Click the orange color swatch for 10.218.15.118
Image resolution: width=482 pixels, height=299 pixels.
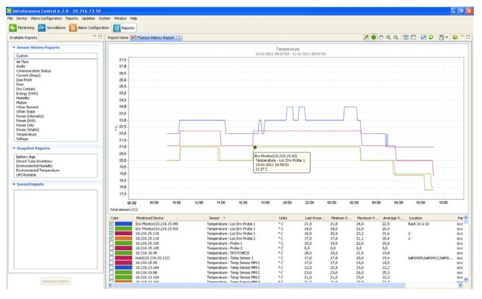click(123, 238)
